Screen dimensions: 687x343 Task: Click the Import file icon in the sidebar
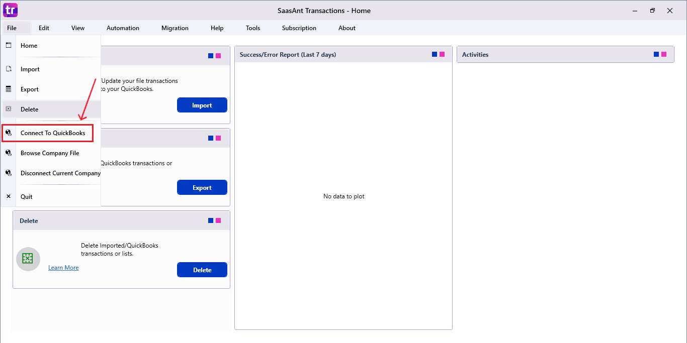click(9, 69)
